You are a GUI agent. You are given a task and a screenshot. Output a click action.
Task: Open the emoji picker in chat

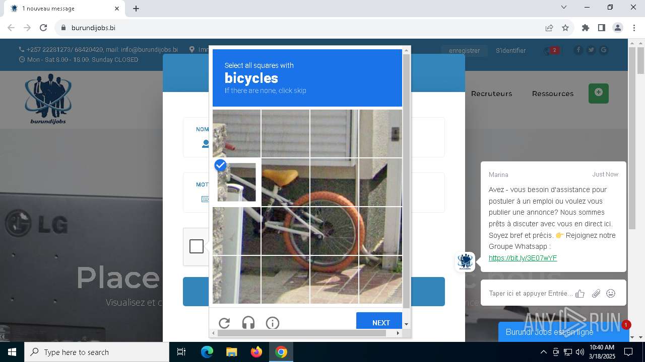[611, 293]
